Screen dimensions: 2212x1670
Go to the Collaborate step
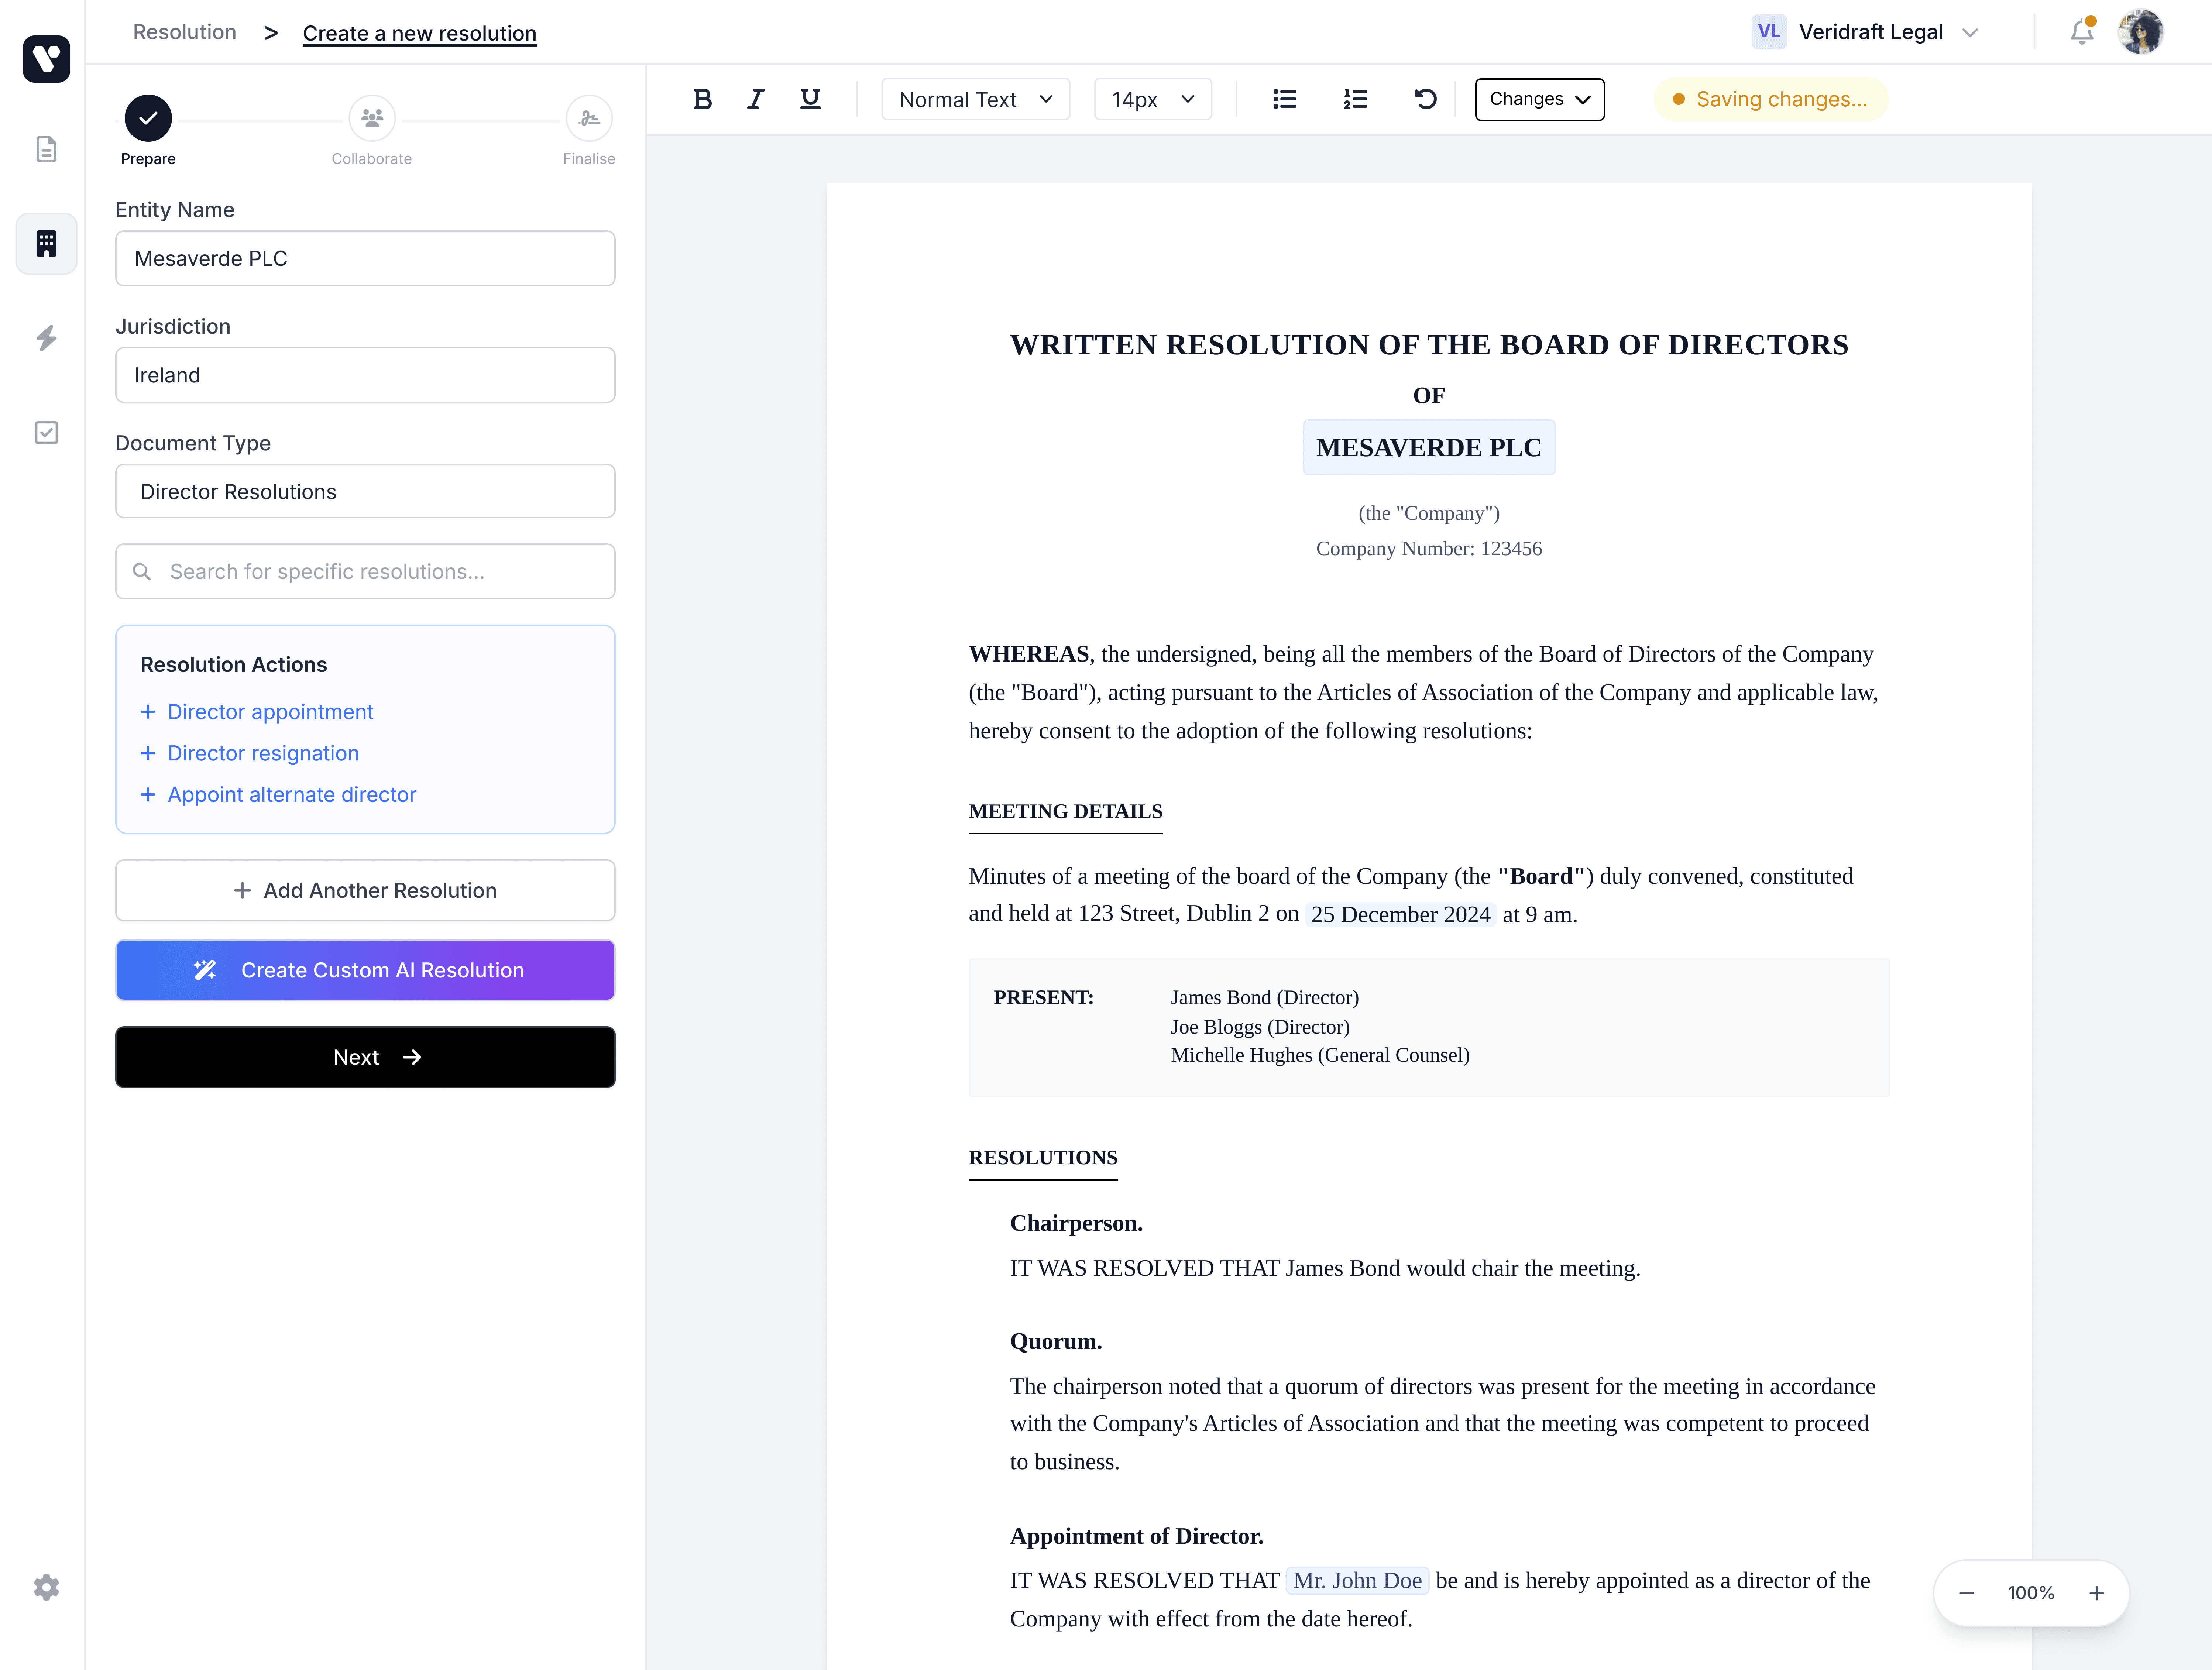[x=371, y=119]
